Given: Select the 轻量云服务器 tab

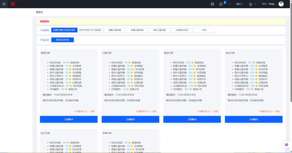Looking at the screenshot, I should pos(137,30).
